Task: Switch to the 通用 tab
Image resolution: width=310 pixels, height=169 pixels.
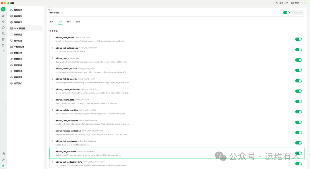Action: [x=51, y=21]
